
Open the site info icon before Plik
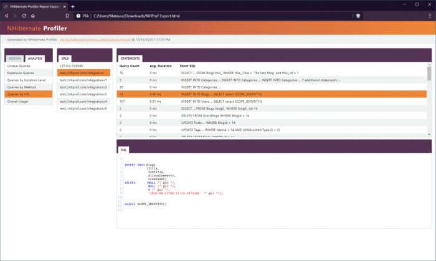point(78,16)
